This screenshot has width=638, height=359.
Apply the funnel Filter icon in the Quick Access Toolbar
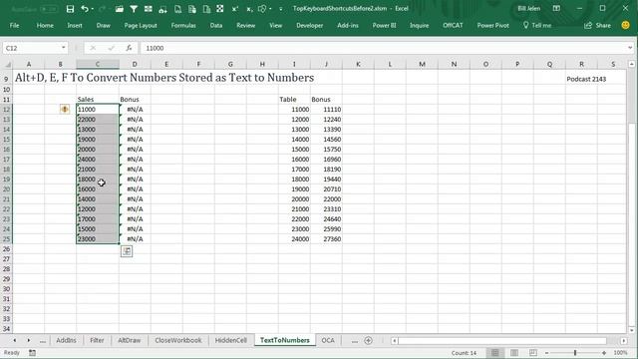coord(134,9)
